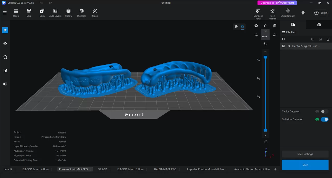332x178 pixels.
Task: Select the Mirror tool in left sidebar
Action: tap(5, 84)
